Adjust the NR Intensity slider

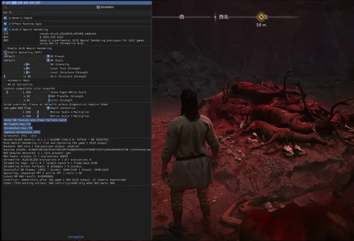click(26, 64)
